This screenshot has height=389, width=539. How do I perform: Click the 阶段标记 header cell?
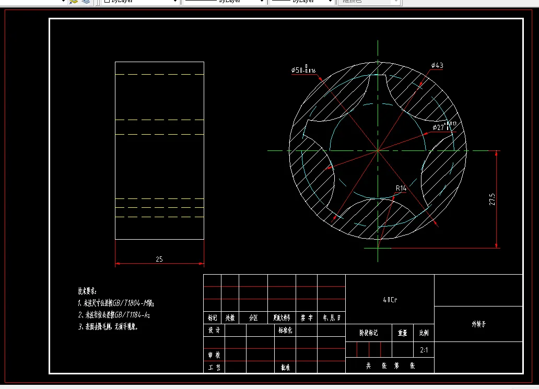[369, 333]
